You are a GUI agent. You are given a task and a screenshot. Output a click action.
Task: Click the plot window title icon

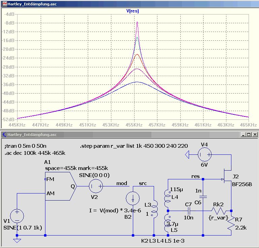(4, 4)
